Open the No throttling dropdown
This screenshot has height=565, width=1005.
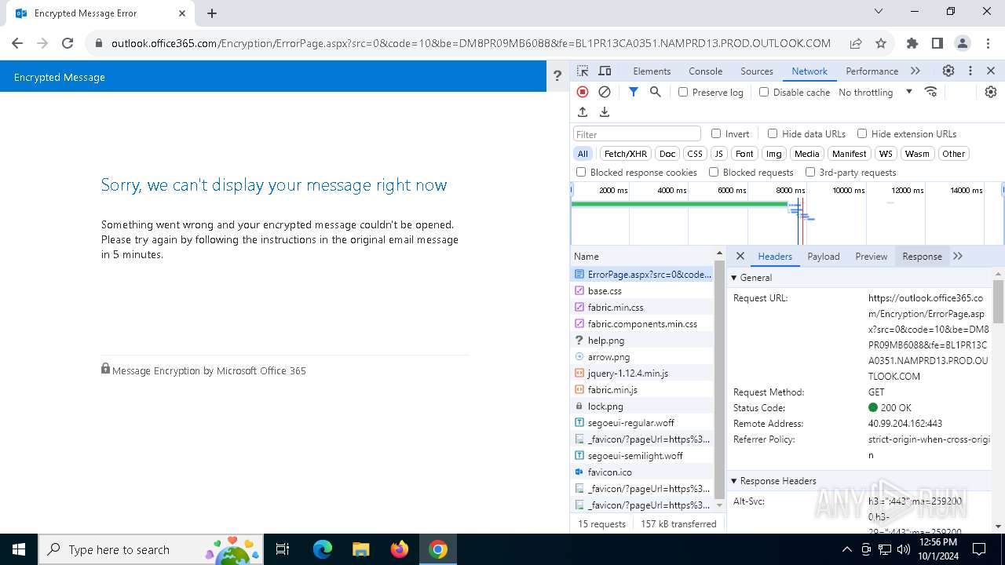click(875, 92)
